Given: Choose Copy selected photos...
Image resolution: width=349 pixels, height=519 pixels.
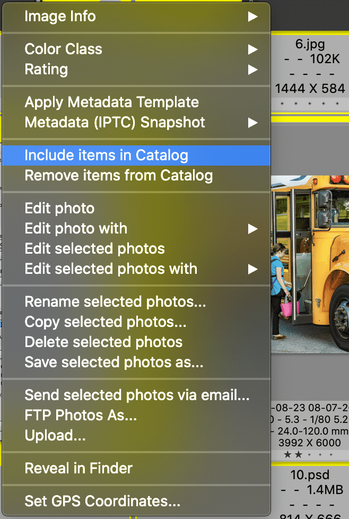Looking at the screenshot, I should [x=136, y=322].
